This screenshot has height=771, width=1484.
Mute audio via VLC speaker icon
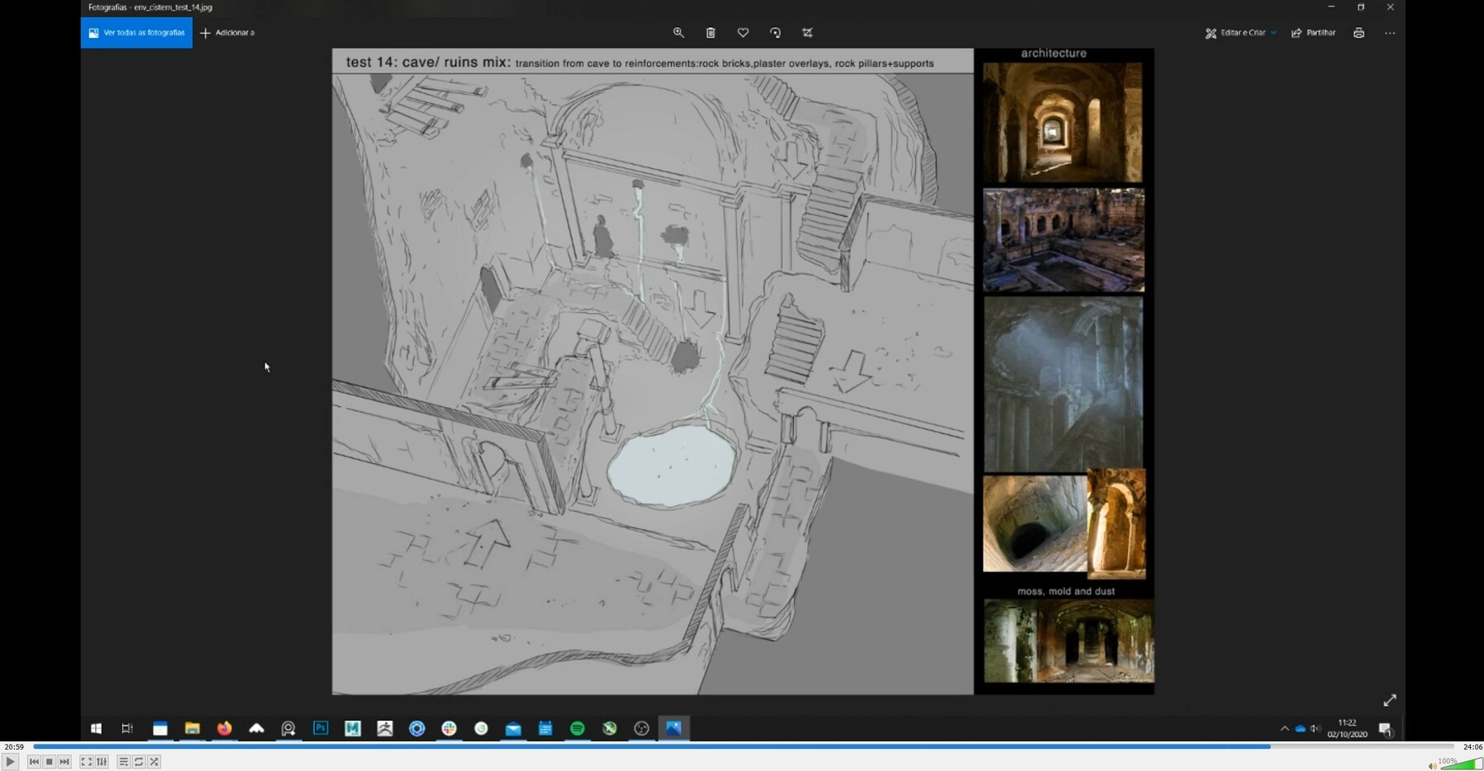coord(1432,765)
